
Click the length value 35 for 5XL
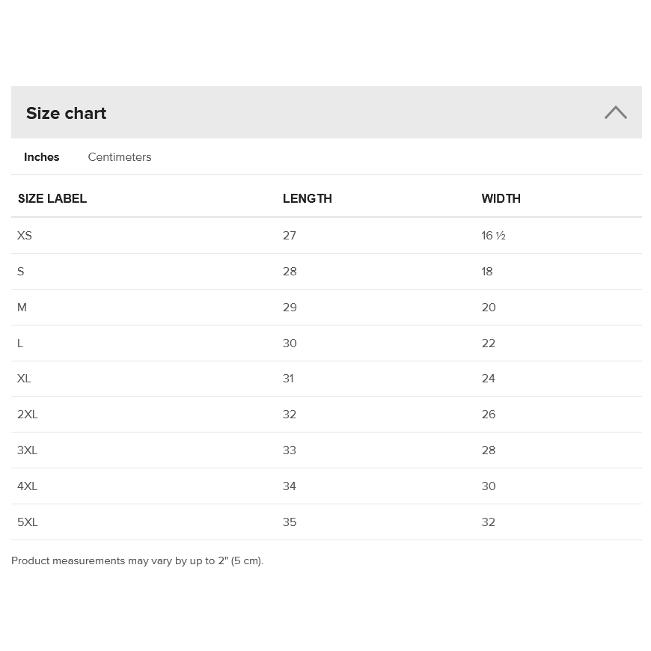(x=290, y=522)
